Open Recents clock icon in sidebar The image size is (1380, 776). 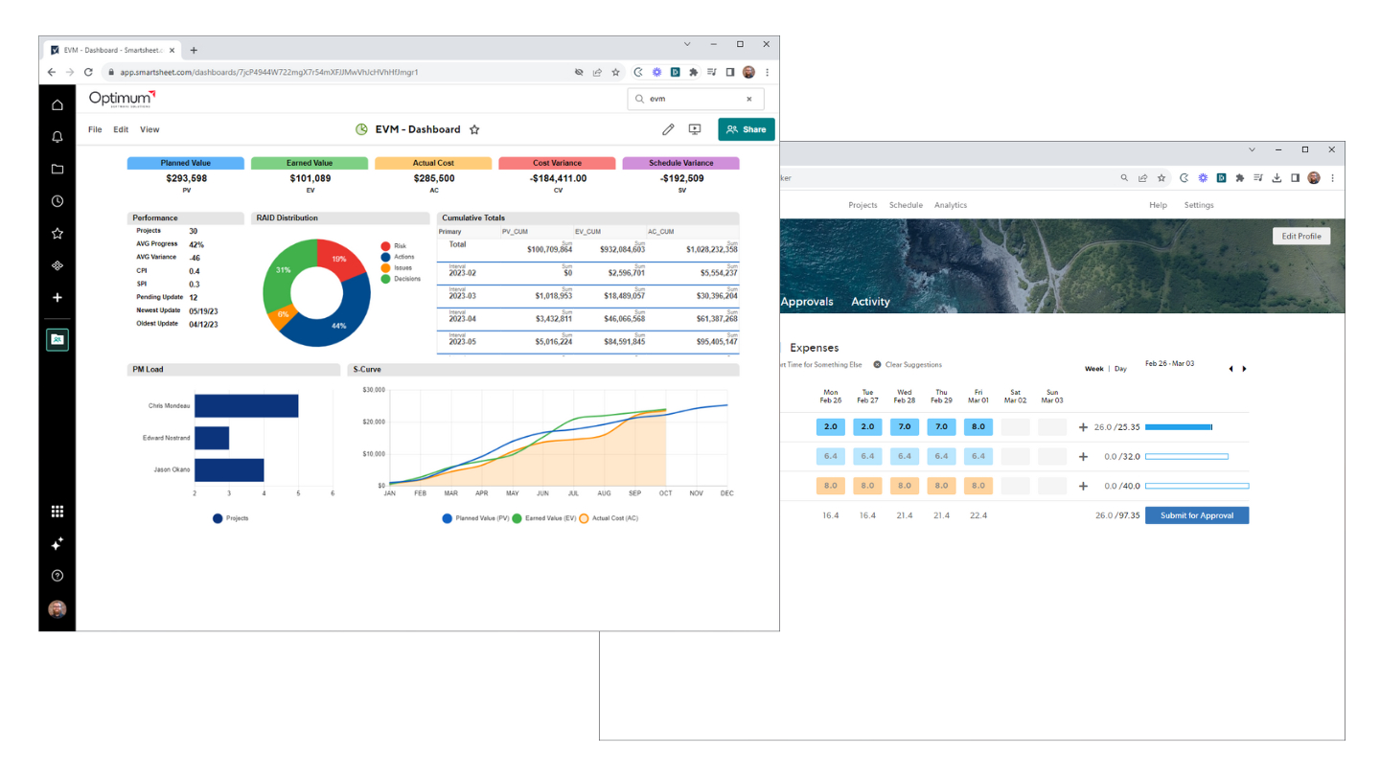[57, 201]
